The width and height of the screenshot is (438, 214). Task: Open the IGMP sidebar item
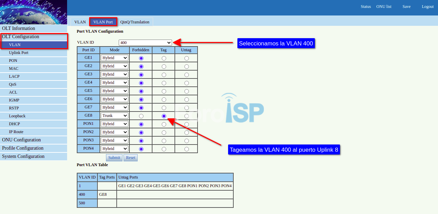[x=14, y=100]
